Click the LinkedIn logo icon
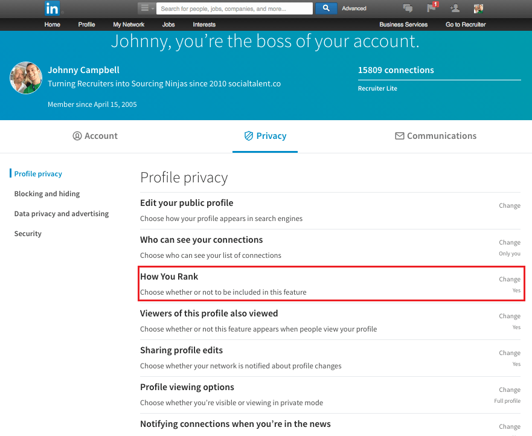The width and height of the screenshot is (532, 436). pyautogui.click(x=52, y=8)
